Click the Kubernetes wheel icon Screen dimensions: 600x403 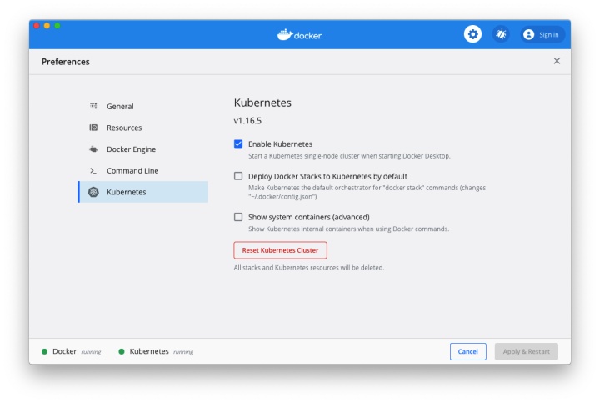coord(93,192)
